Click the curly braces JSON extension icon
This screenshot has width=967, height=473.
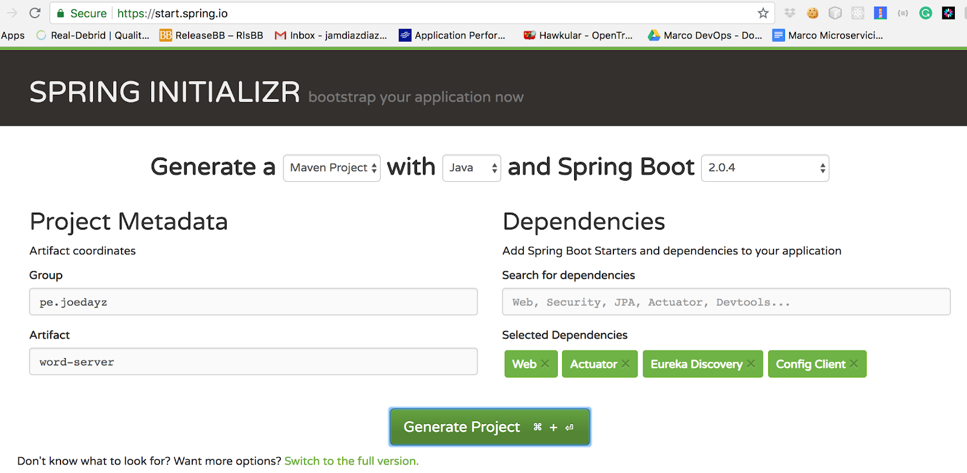point(903,13)
